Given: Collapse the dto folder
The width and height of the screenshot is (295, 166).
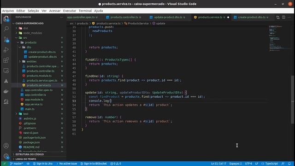Looking at the screenshot, I should pyautogui.click(x=29, y=47).
